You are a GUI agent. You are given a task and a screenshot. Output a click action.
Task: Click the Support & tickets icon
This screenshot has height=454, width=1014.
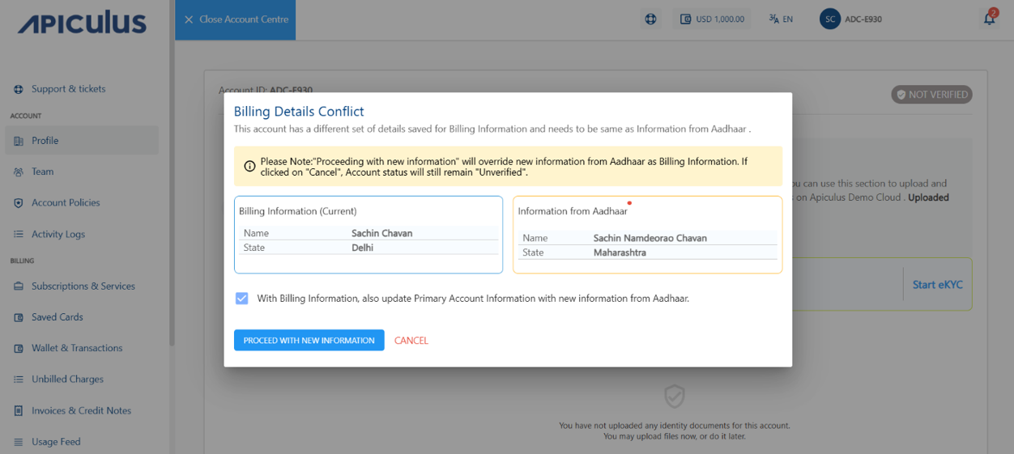[19, 89]
